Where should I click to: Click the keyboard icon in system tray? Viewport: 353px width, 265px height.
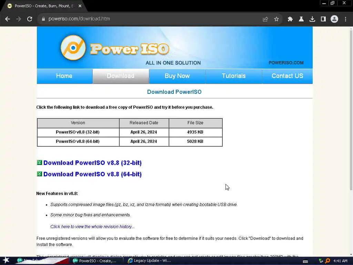(305, 262)
